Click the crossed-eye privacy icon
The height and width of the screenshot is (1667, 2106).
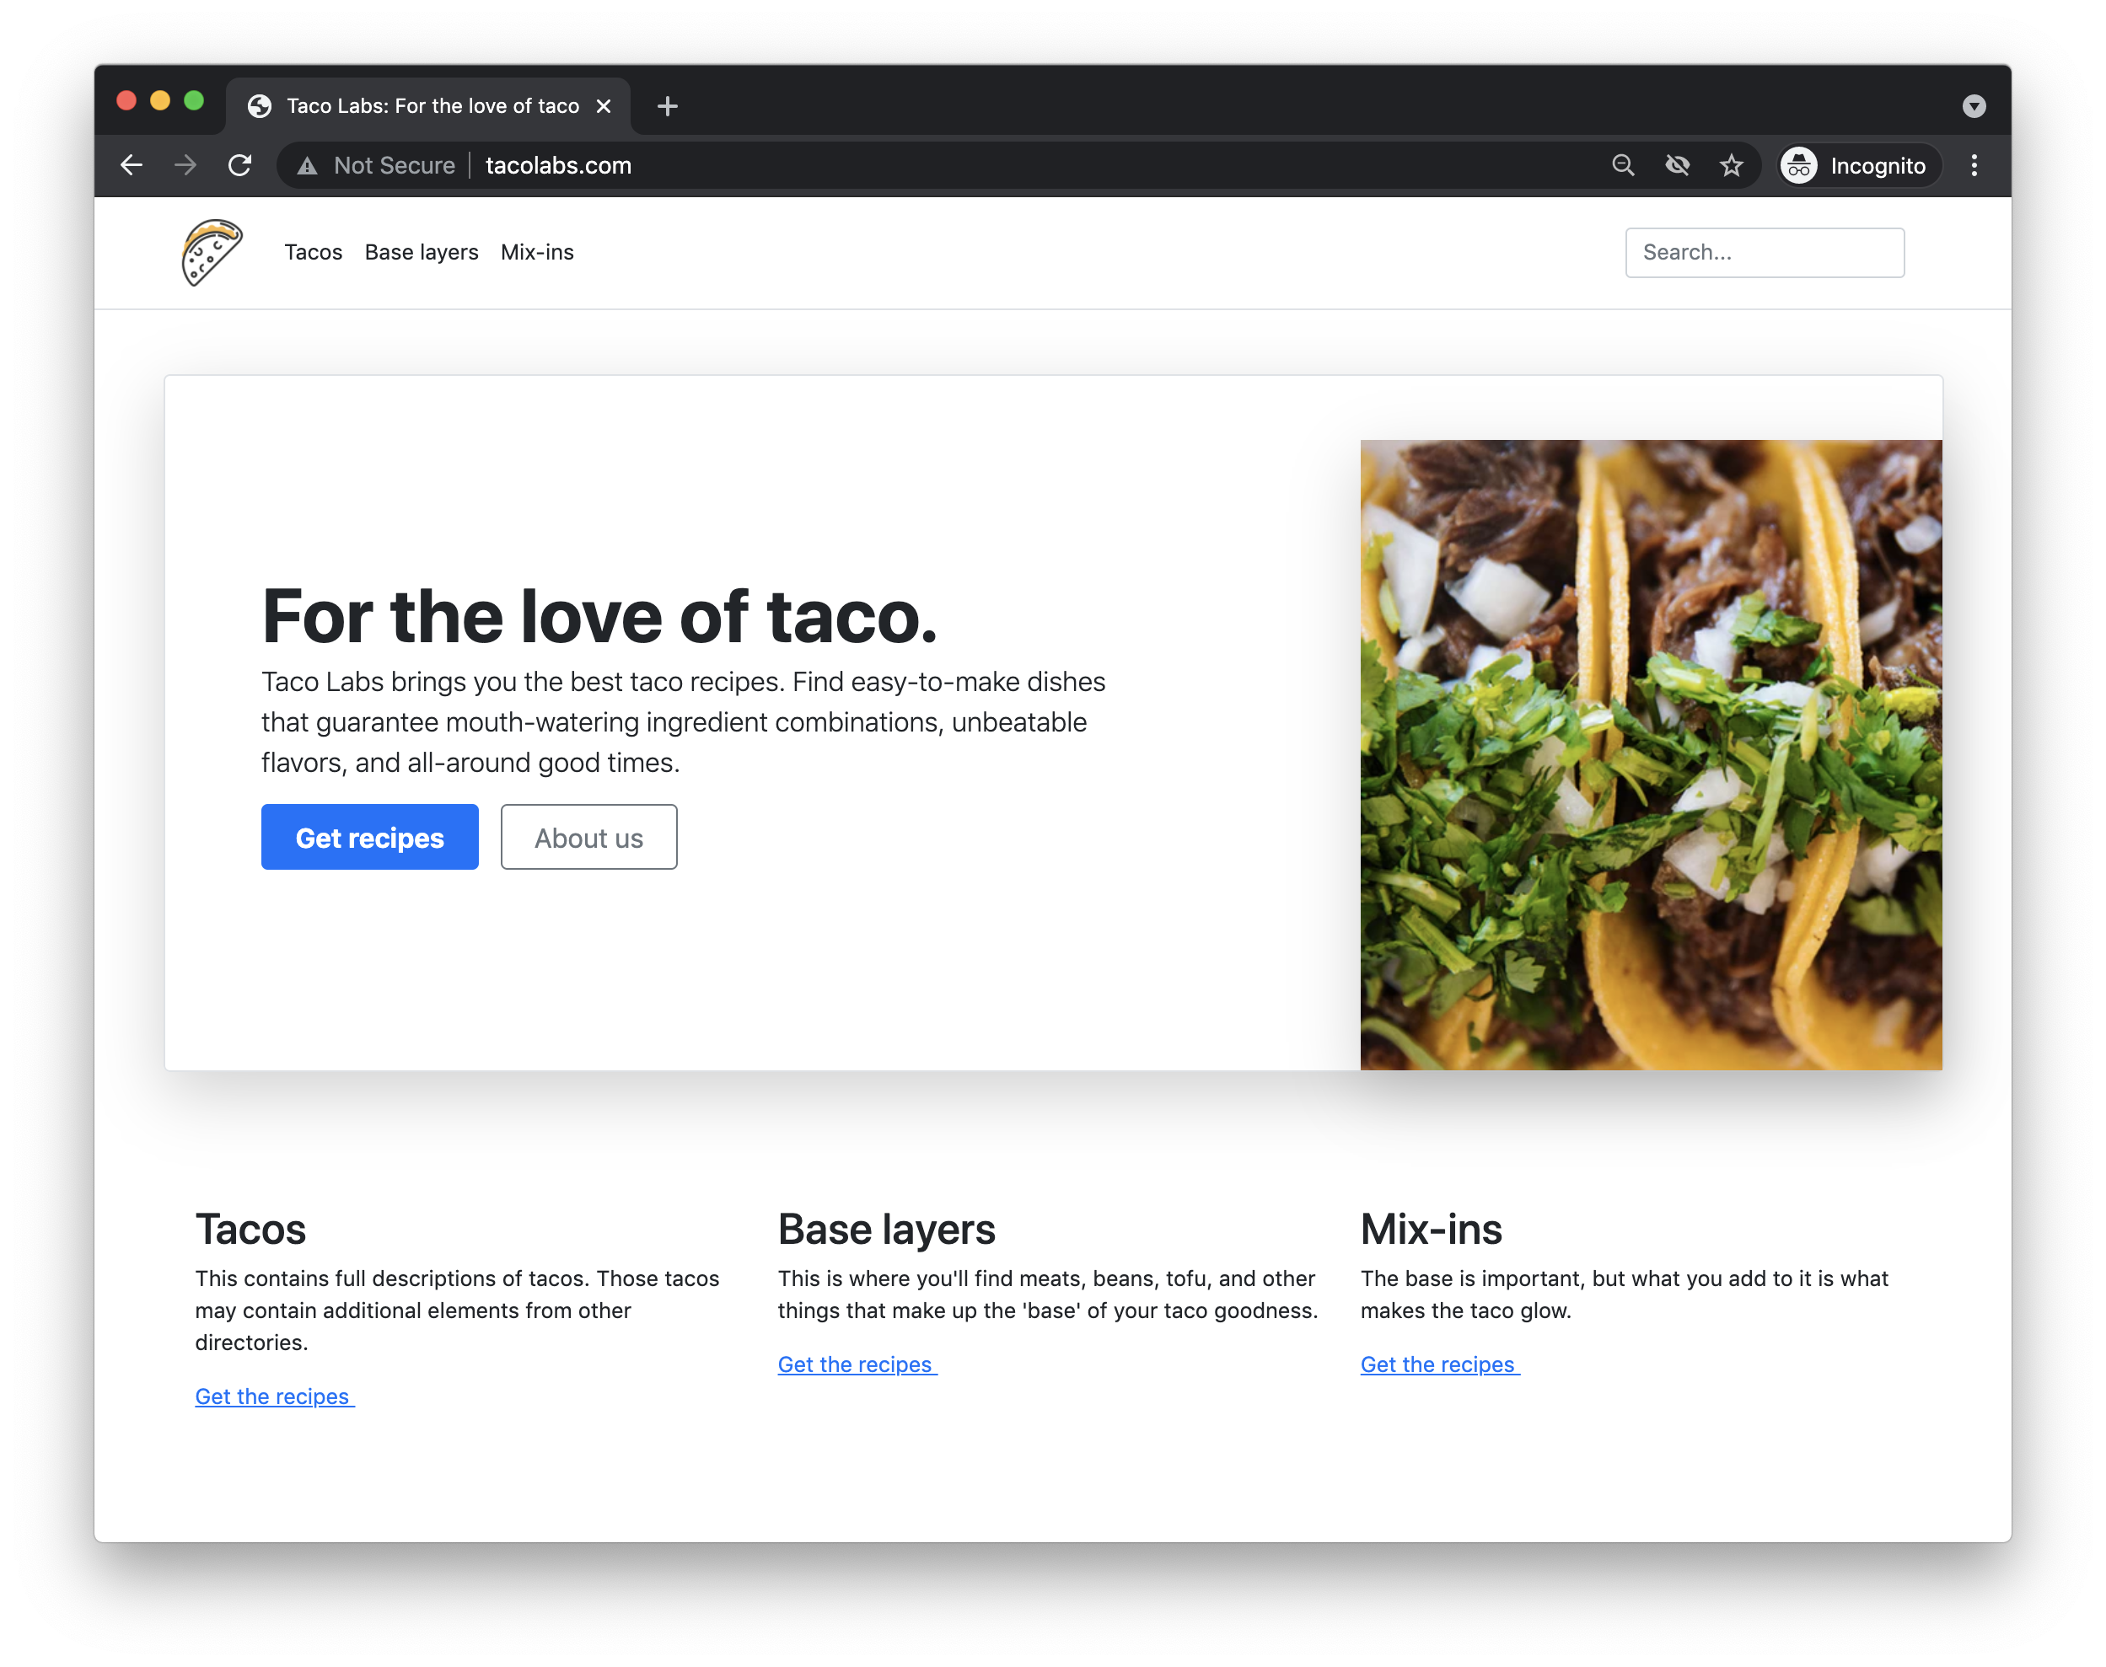pos(1678,165)
